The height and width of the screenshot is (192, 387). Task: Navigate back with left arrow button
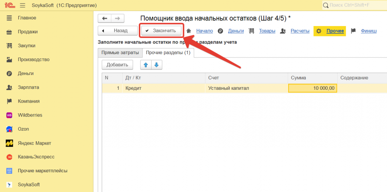pyautogui.click(x=105, y=18)
